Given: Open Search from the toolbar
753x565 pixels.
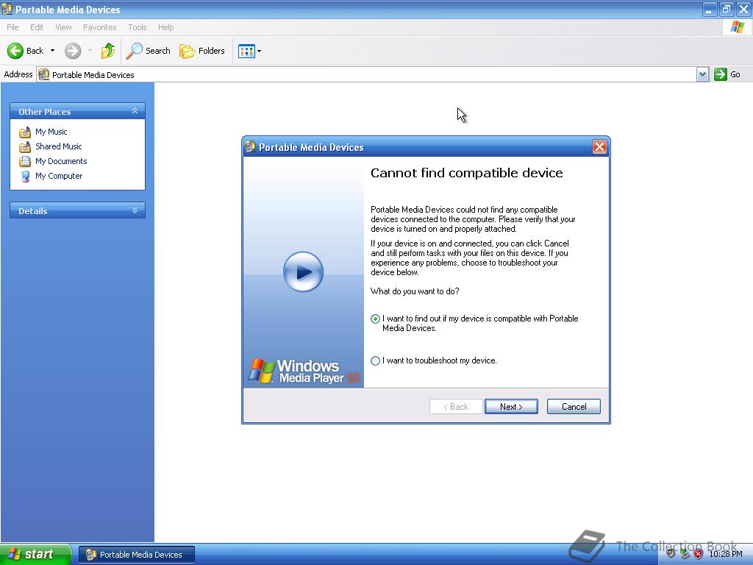Looking at the screenshot, I should pos(148,51).
